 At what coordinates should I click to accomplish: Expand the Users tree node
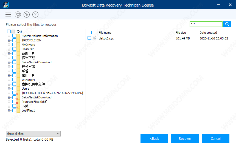9,89
